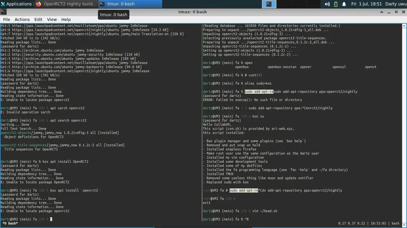Click the command "alias sudo=kos"
The height and width of the screenshot is (228, 407).
(x=258, y=83)
